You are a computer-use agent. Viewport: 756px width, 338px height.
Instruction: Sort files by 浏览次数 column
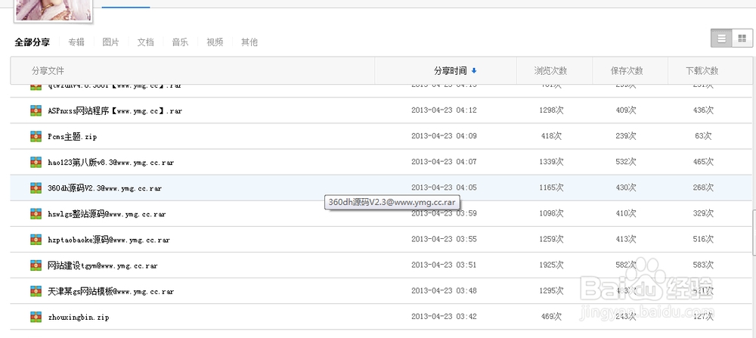click(550, 71)
